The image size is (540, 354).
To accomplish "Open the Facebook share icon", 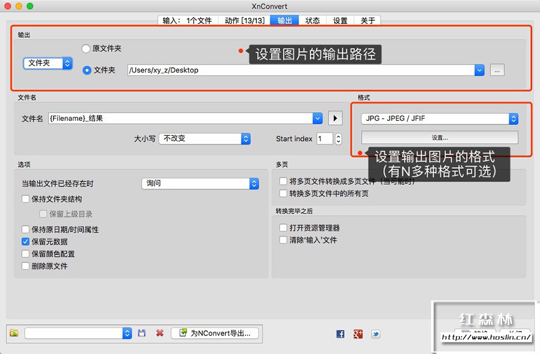I will 340,334.
